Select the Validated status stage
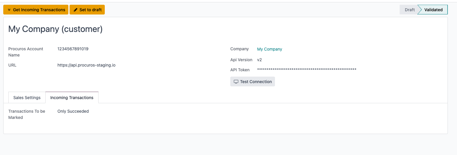The height and width of the screenshot is (155, 457). point(433,10)
